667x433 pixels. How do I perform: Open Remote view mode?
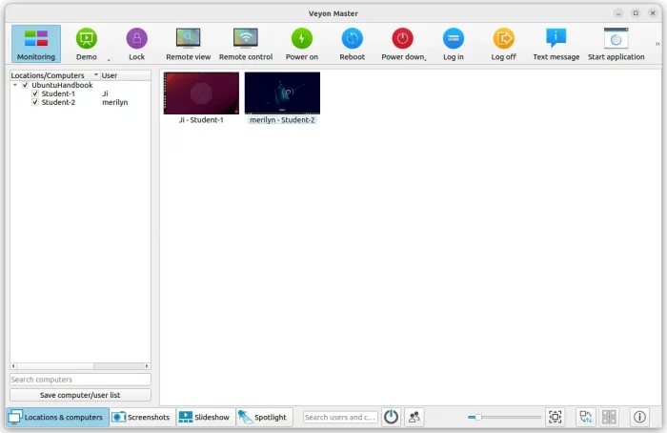pyautogui.click(x=188, y=44)
